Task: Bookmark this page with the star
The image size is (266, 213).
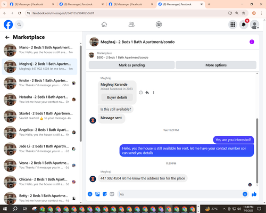Action: [x=244, y=13]
